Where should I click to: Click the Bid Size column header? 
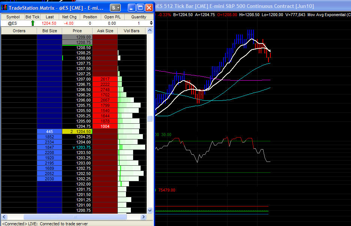(x=49, y=31)
